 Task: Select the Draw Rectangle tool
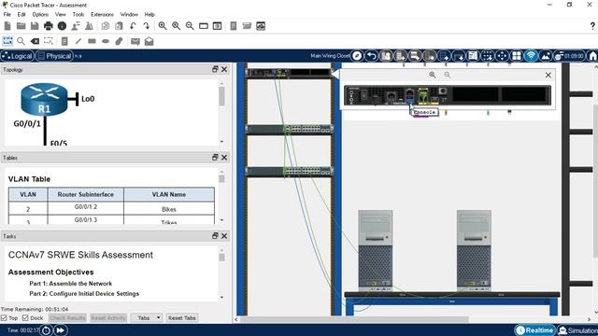[x=92, y=41]
